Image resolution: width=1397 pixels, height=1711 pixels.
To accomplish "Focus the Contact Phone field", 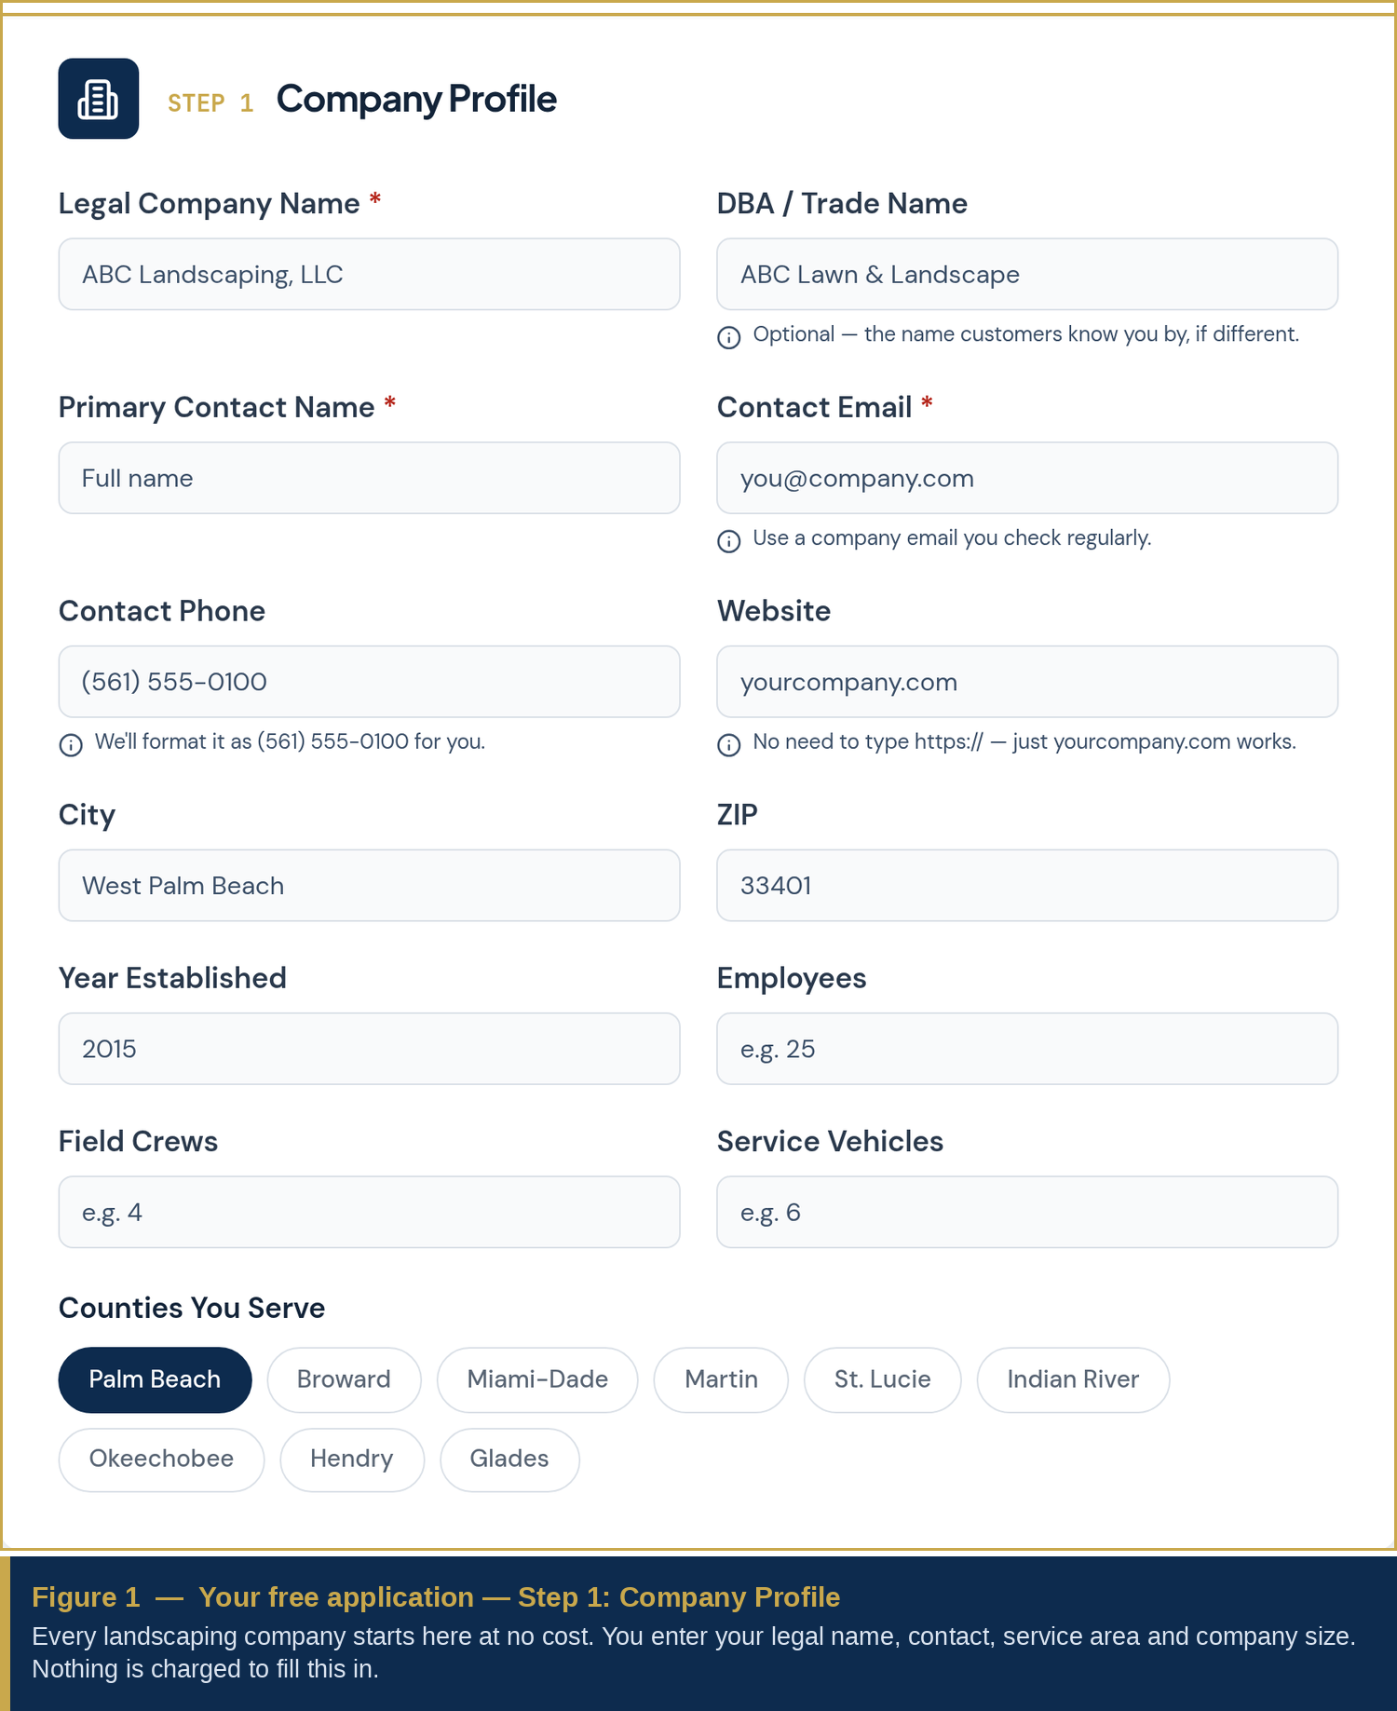I will pos(369,682).
